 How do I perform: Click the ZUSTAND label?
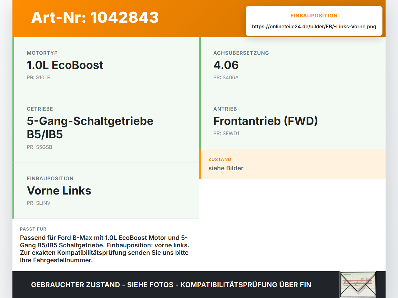click(220, 159)
